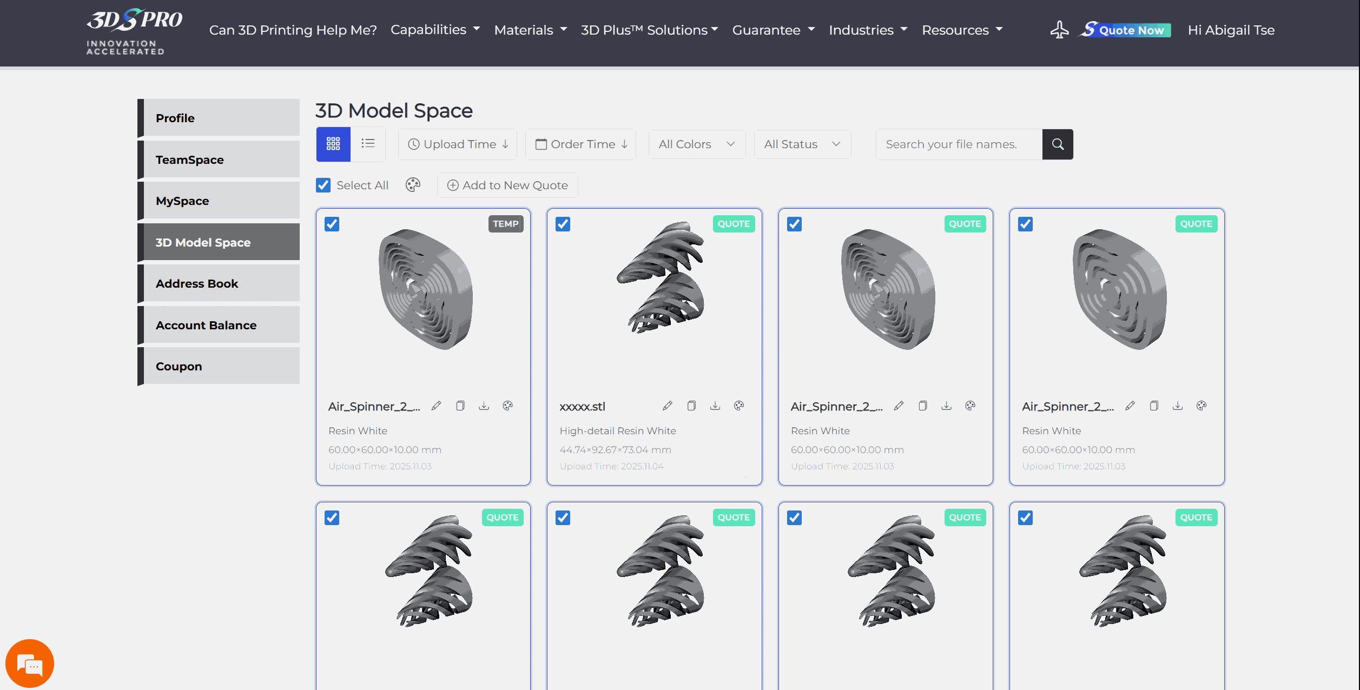Uncheck the Select All checkbox
This screenshot has height=690, width=1360.
click(x=323, y=185)
